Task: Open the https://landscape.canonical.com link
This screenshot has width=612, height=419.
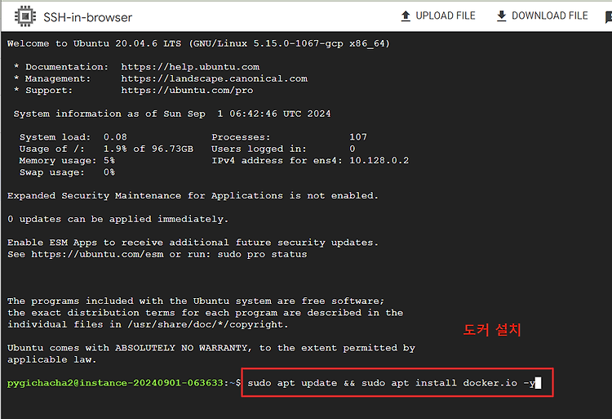Action: (x=215, y=78)
